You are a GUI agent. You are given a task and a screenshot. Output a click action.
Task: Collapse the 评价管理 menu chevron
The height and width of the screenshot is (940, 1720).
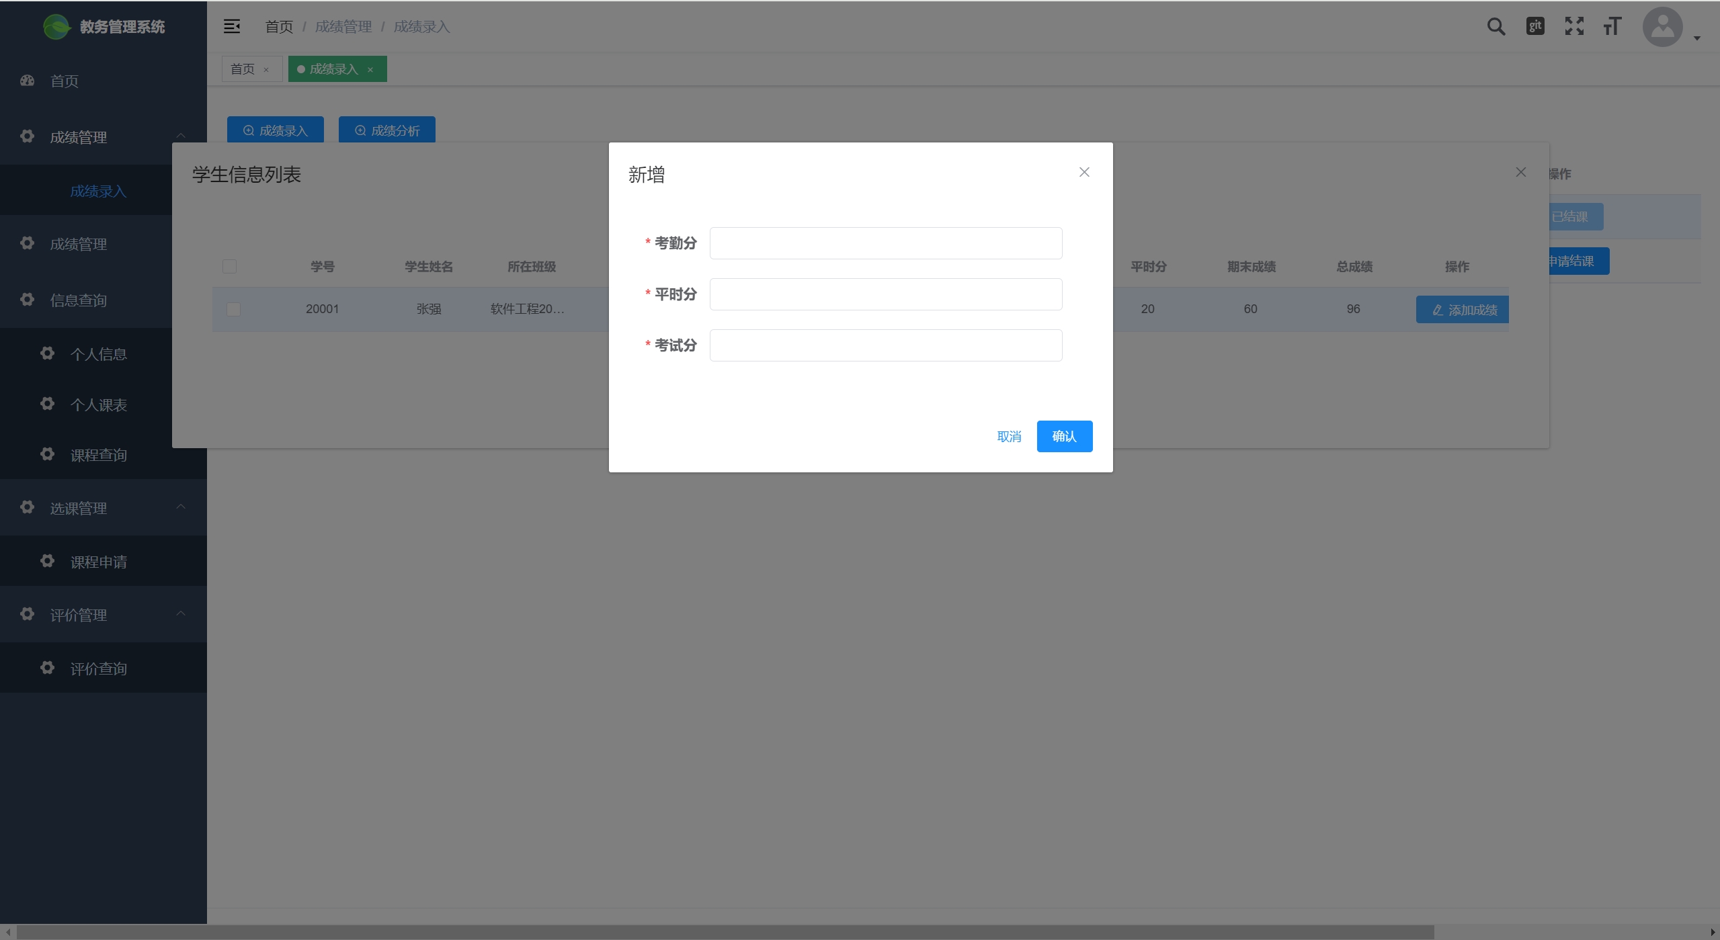pyautogui.click(x=180, y=614)
